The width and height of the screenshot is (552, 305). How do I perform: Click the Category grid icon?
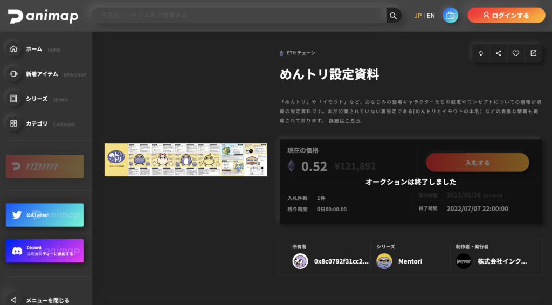click(13, 123)
